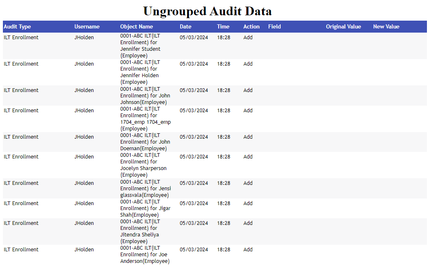429x267 pixels.
Task: Click the Ungrouped Audit Data title
Action: (x=207, y=11)
